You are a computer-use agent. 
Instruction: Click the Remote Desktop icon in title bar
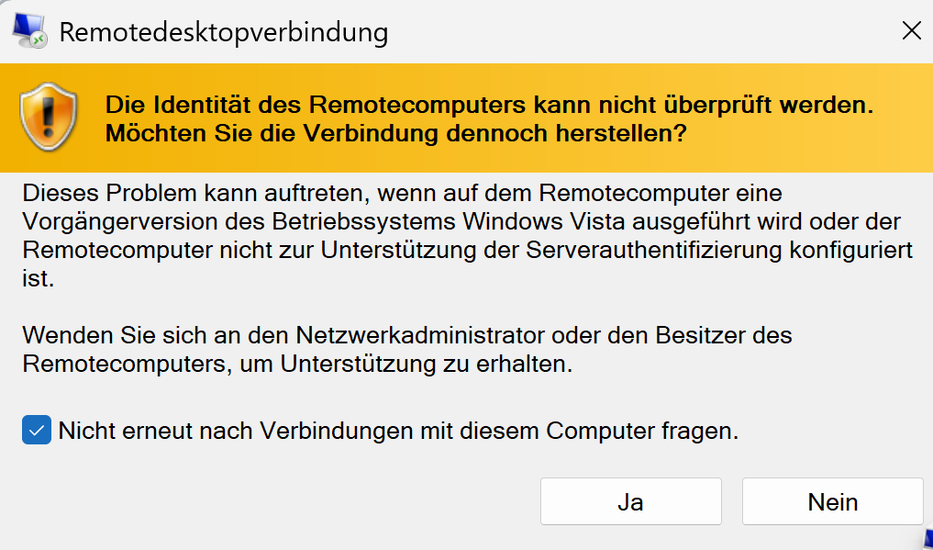(29, 32)
